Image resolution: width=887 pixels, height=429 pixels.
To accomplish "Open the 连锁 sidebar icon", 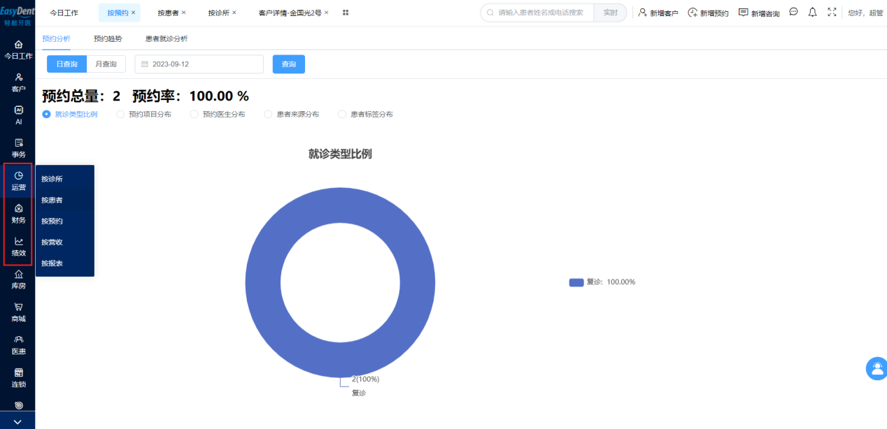I will [18, 372].
